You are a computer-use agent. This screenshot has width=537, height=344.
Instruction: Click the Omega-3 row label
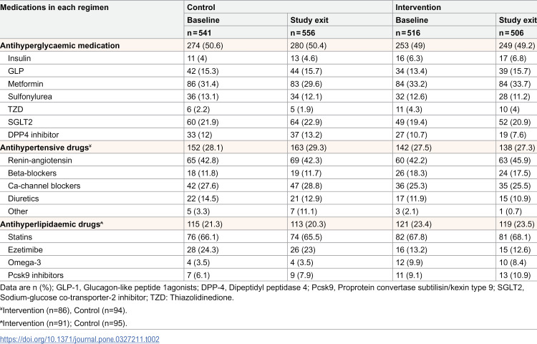point(24,263)
